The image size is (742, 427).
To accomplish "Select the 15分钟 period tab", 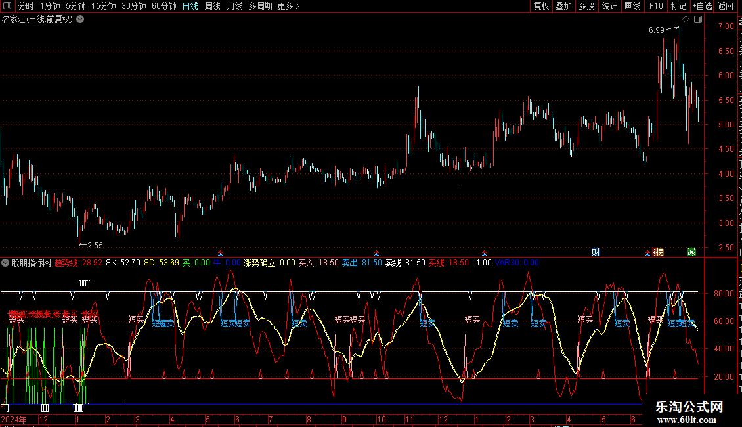I will point(104,6).
